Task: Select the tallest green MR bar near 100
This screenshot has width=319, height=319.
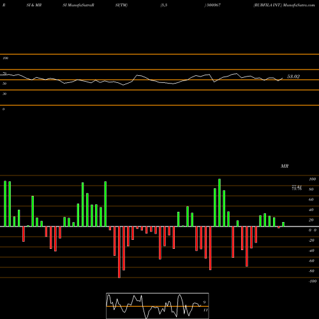Action: (219, 203)
